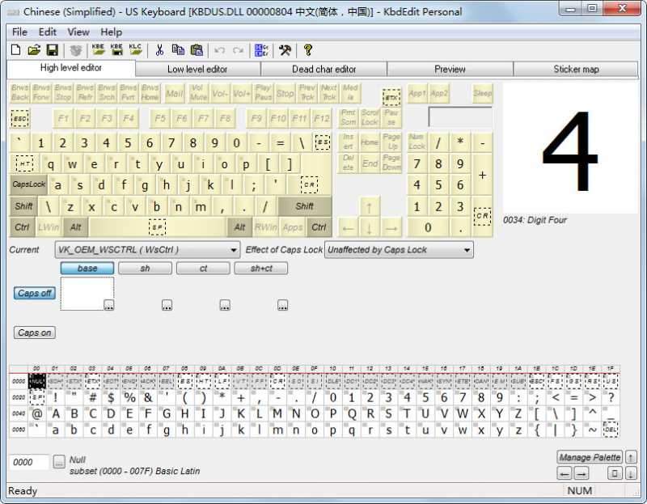
Task: Open the KLC file import icon
Action: [135, 50]
